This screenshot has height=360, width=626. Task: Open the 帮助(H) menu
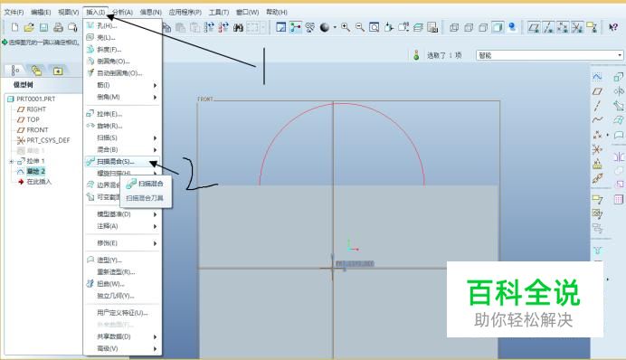point(277,12)
